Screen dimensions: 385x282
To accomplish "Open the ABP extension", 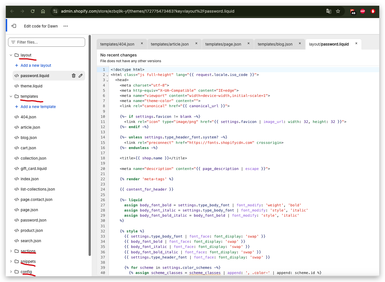I will (x=363, y=11).
